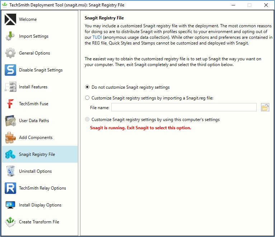
Task: Click the Install Features server icon
Action: (x=10, y=87)
